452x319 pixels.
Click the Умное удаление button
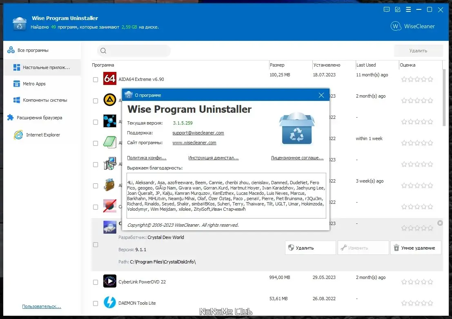point(416,248)
